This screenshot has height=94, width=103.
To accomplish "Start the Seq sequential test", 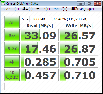I will 12,35.
